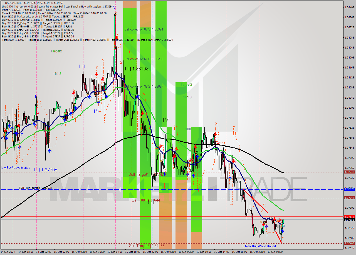Click the '16 Oct 10:00' time axis label

pos(204,252)
